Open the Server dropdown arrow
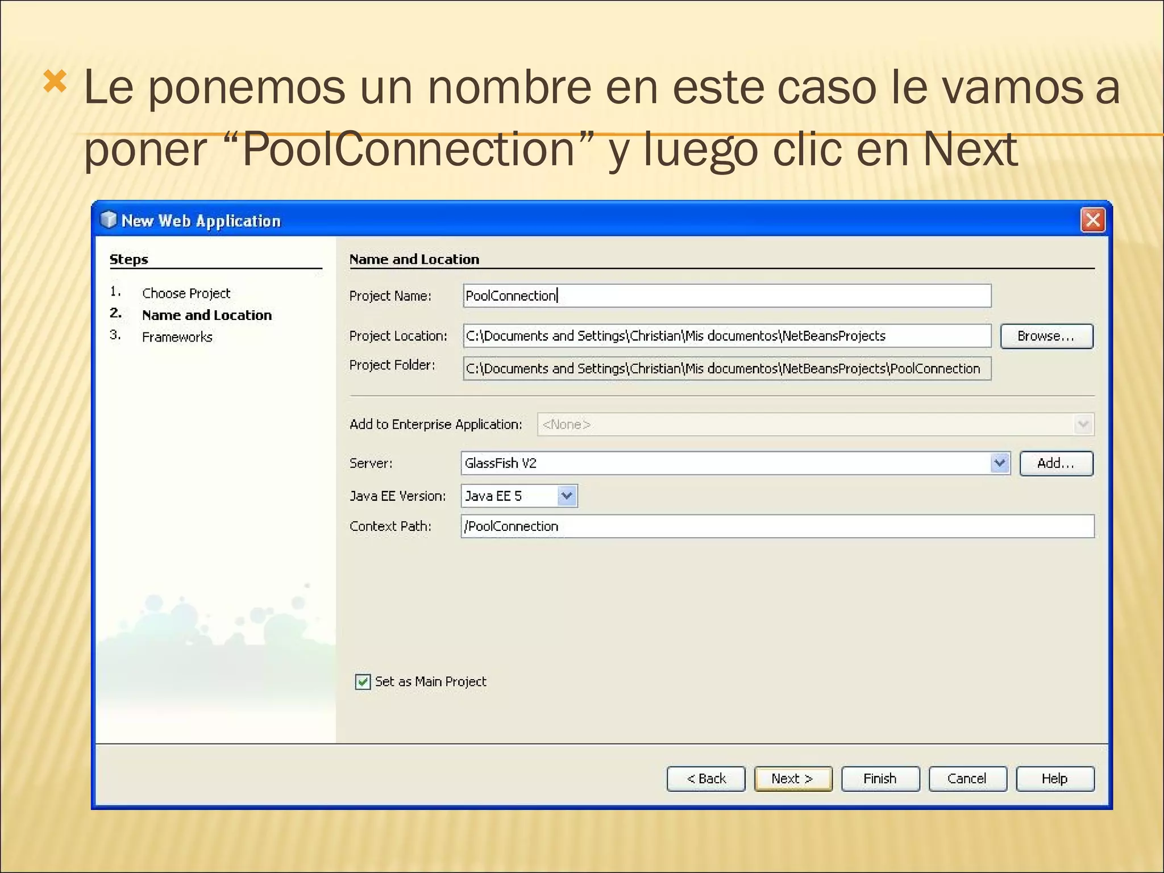1164x873 pixels. point(1000,463)
